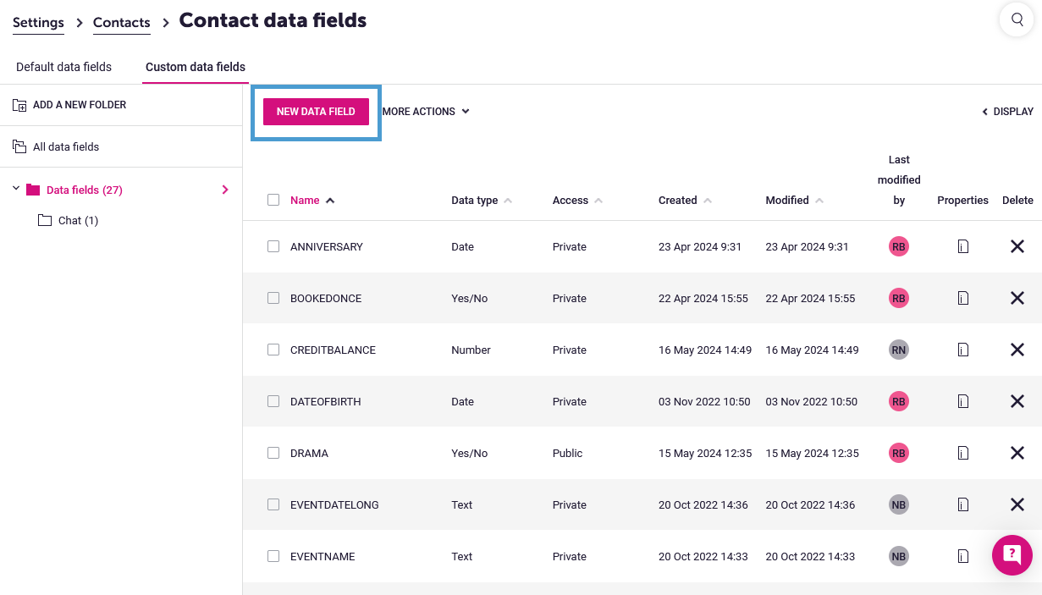Viewport: 1042px width, 595px height.
Task: Switch to the Default data fields tab
Action: coord(63,67)
